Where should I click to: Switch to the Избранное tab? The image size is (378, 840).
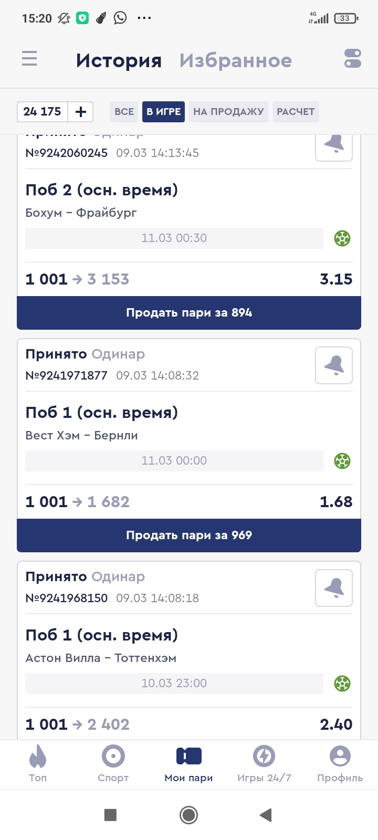point(235,61)
